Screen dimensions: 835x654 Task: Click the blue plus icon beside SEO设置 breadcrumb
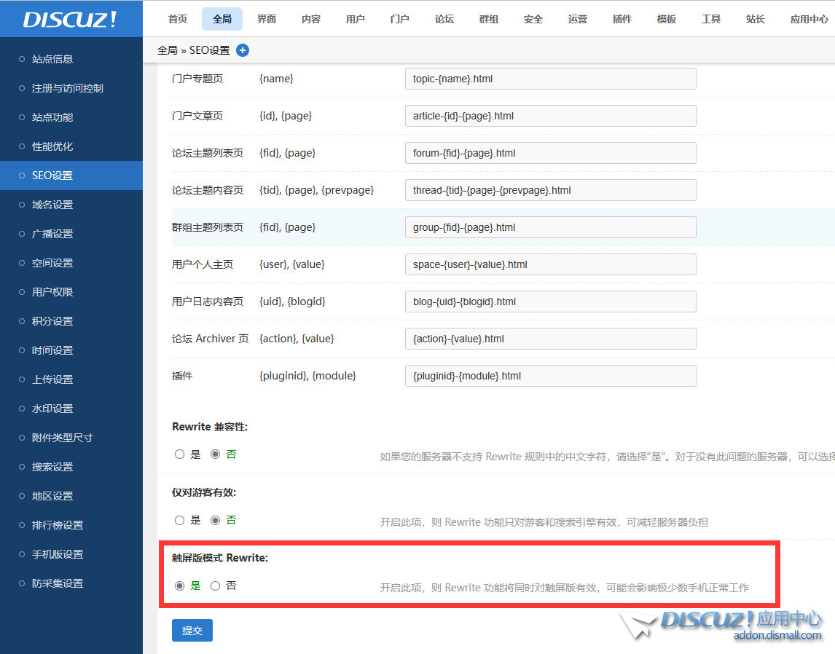click(x=243, y=50)
